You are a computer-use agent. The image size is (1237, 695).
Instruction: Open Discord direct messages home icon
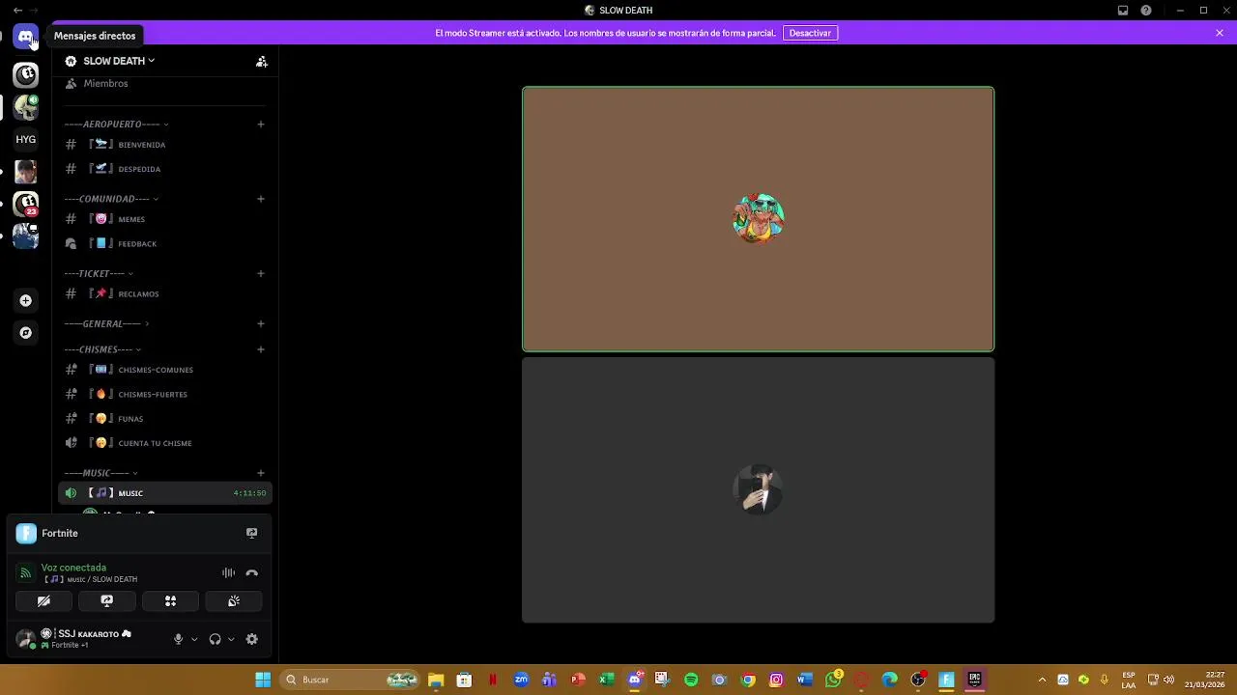(x=26, y=37)
